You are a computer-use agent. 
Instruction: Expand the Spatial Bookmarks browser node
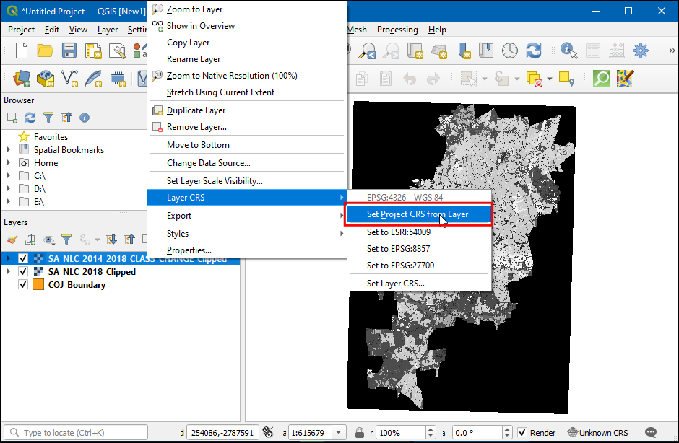(9, 150)
